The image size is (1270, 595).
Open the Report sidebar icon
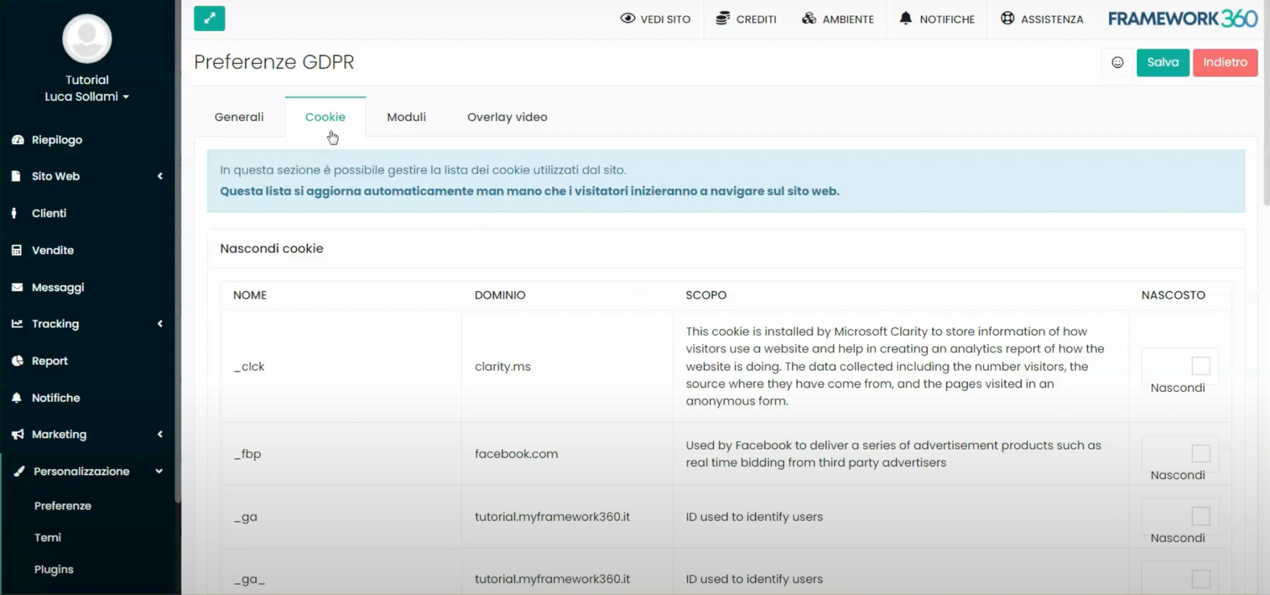[16, 360]
